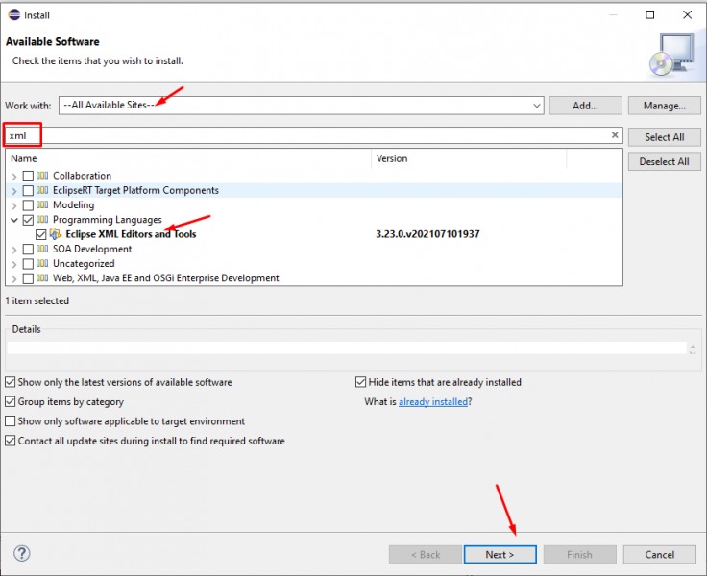
Task: Click the Collaboration category icon
Action: [x=42, y=176]
